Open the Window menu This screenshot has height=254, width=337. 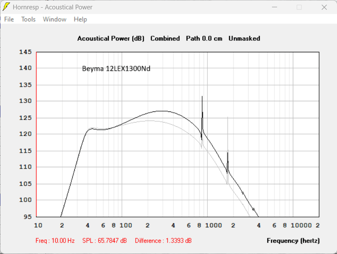[54, 20]
